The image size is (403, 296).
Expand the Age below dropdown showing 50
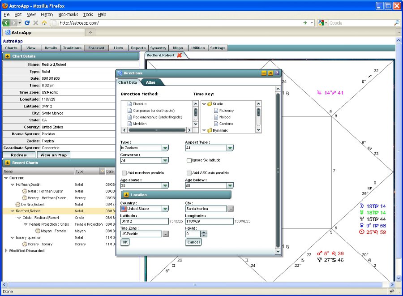230,186
